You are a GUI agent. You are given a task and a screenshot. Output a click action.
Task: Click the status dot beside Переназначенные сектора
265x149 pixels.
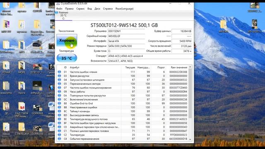coord(59,84)
